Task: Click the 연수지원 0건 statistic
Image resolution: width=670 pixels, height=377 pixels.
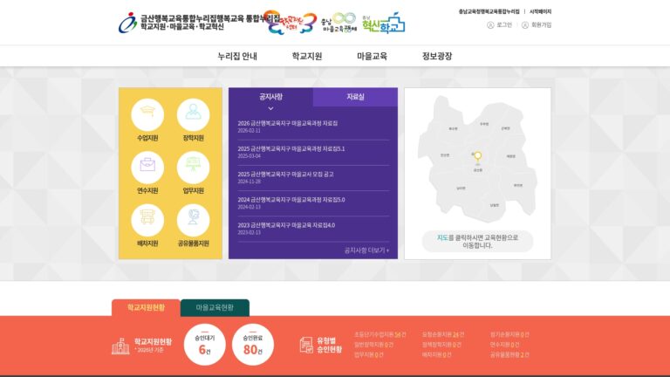Action: [x=504, y=345]
